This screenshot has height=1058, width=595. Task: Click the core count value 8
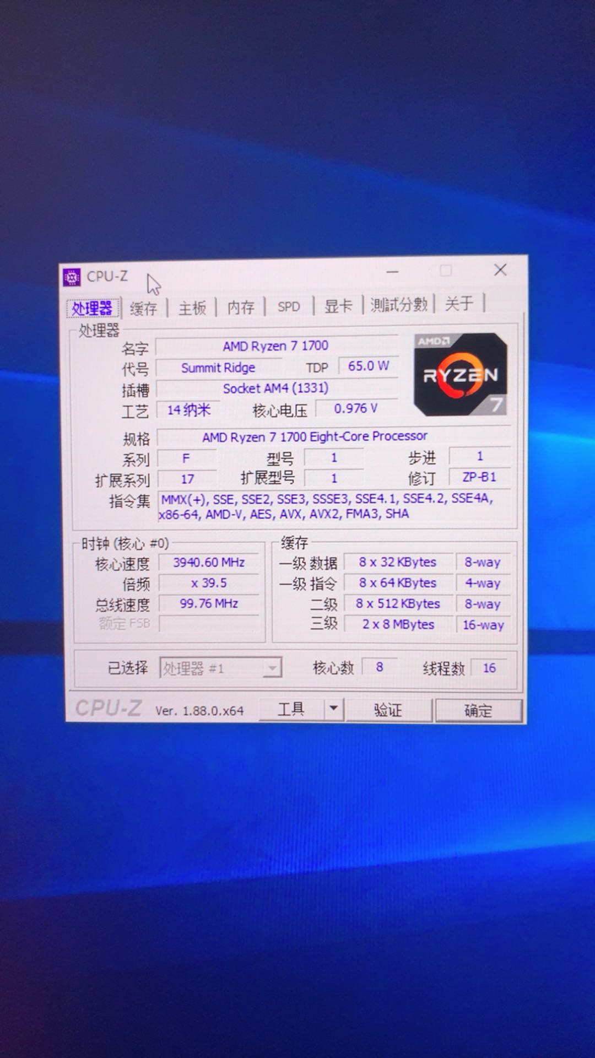[380, 667]
